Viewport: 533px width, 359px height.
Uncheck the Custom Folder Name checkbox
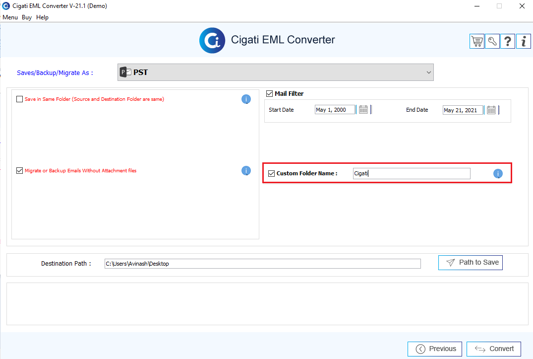(271, 174)
